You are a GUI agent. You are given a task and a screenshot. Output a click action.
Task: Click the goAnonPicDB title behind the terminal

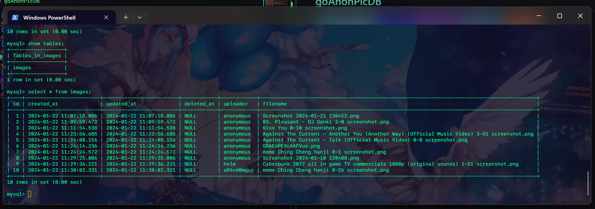(348, 3)
